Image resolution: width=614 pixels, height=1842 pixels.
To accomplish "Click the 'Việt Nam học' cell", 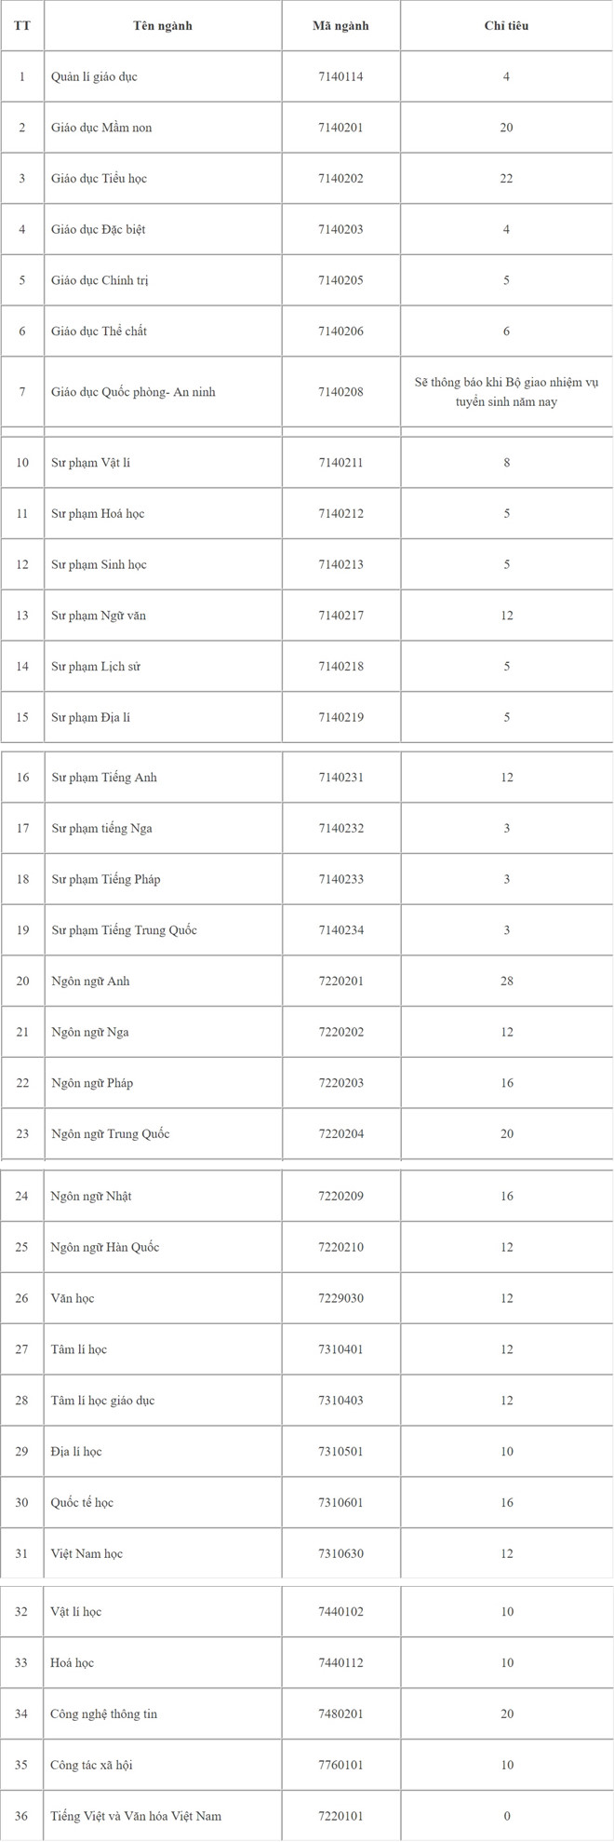I will pos(163,1553).
